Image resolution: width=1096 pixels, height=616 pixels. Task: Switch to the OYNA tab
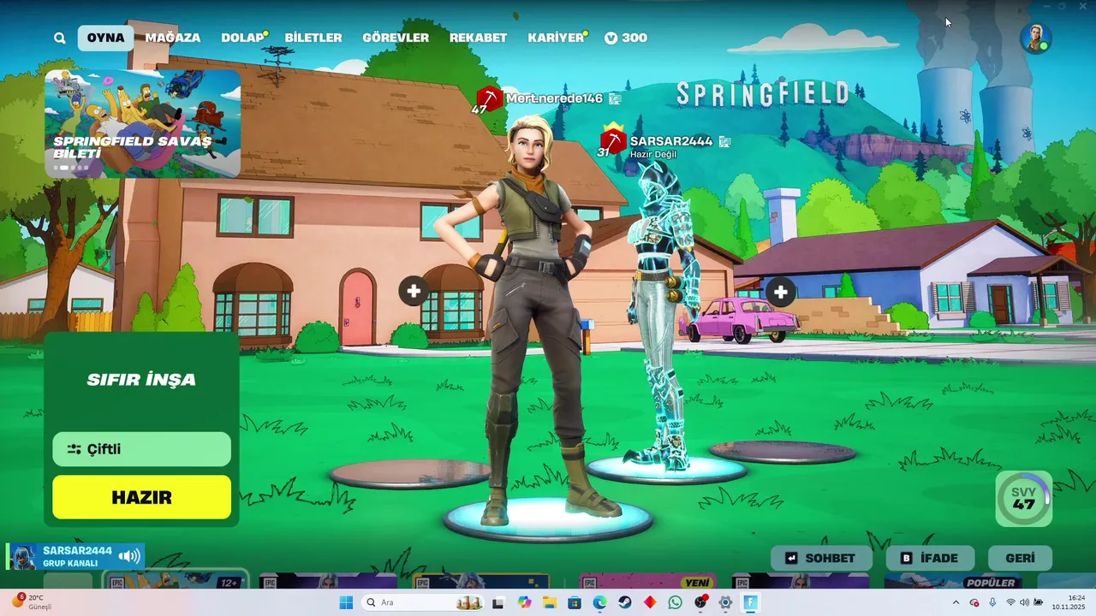[x=105, y=38]
